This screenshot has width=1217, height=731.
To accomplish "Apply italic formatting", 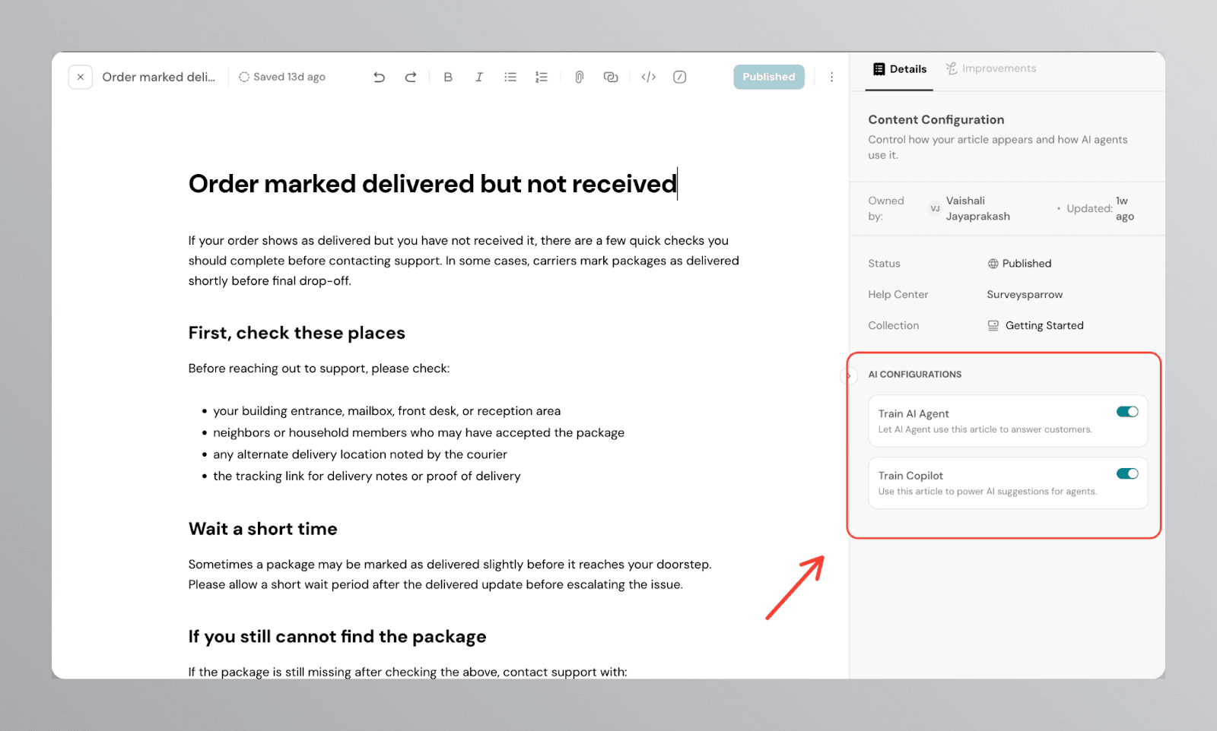I will (x=479, y=77).
